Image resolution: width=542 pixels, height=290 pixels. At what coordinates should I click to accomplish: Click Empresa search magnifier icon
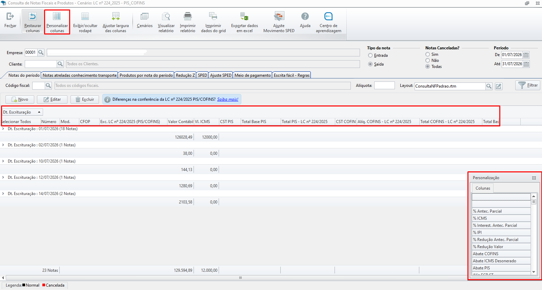41,52
